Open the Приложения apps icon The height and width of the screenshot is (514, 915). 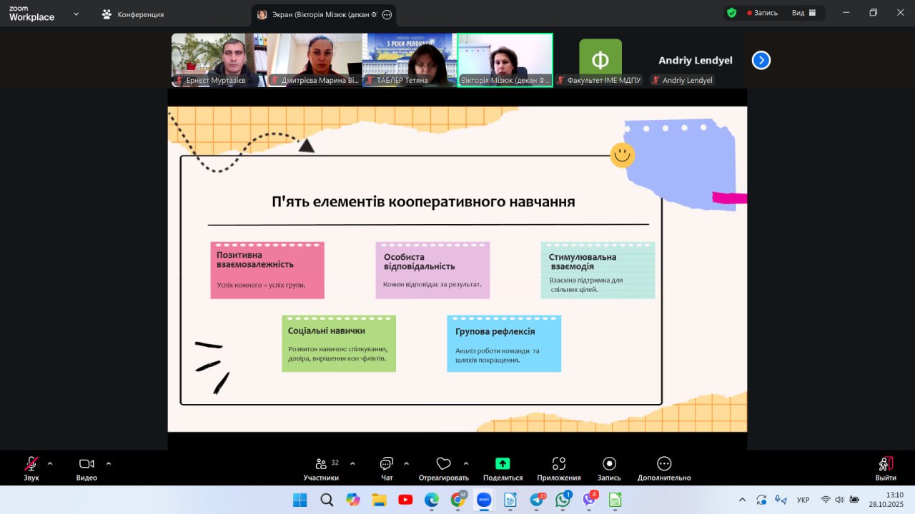(x=559, y=464)
